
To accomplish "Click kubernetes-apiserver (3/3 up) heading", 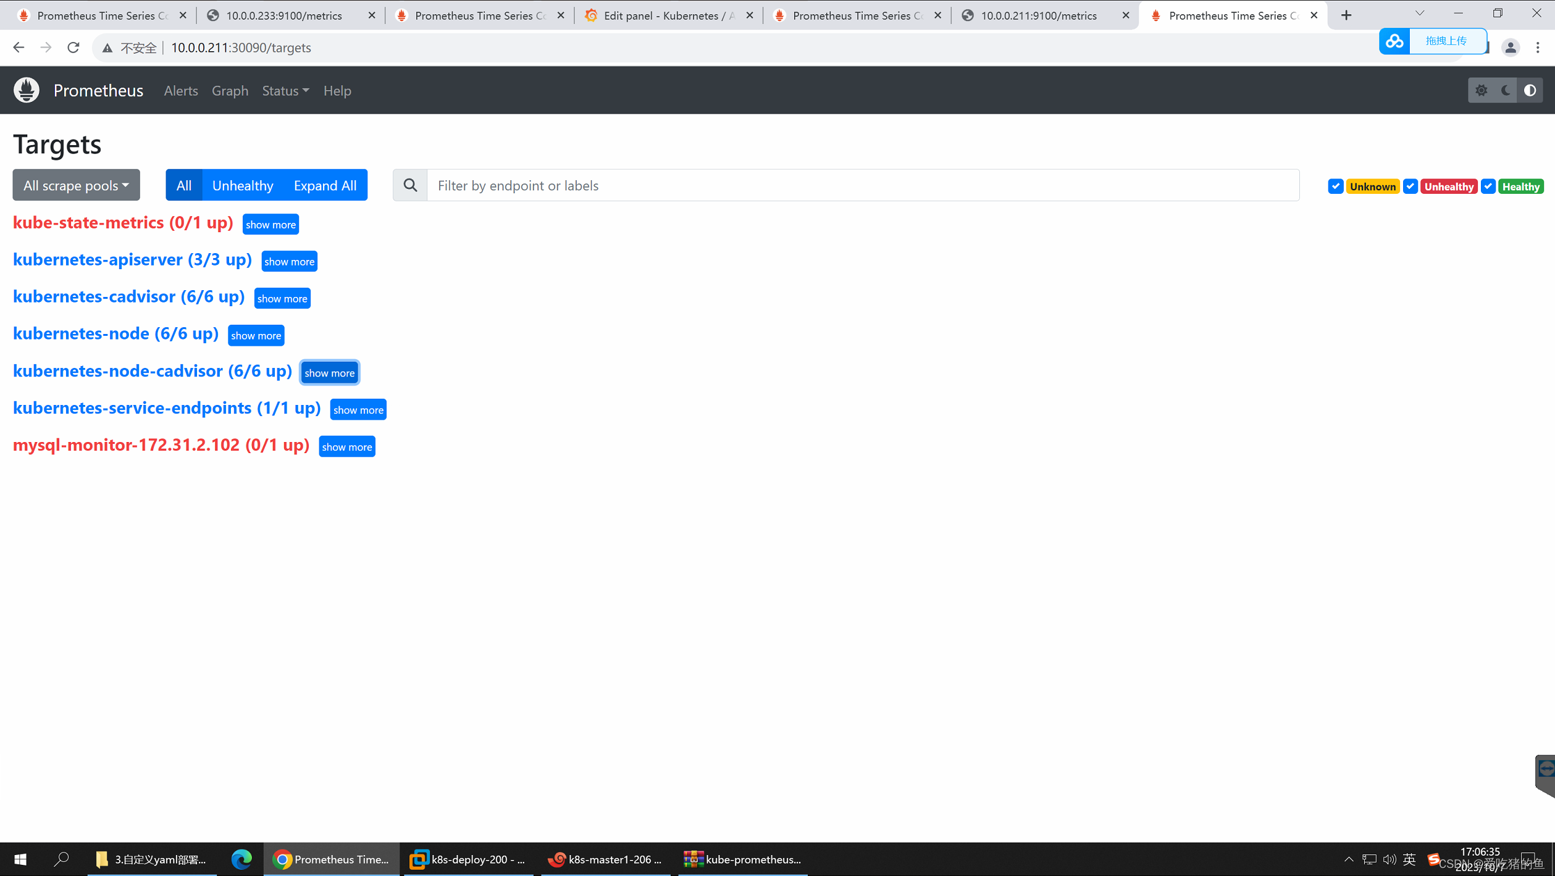I will click(x=132, y=259).
